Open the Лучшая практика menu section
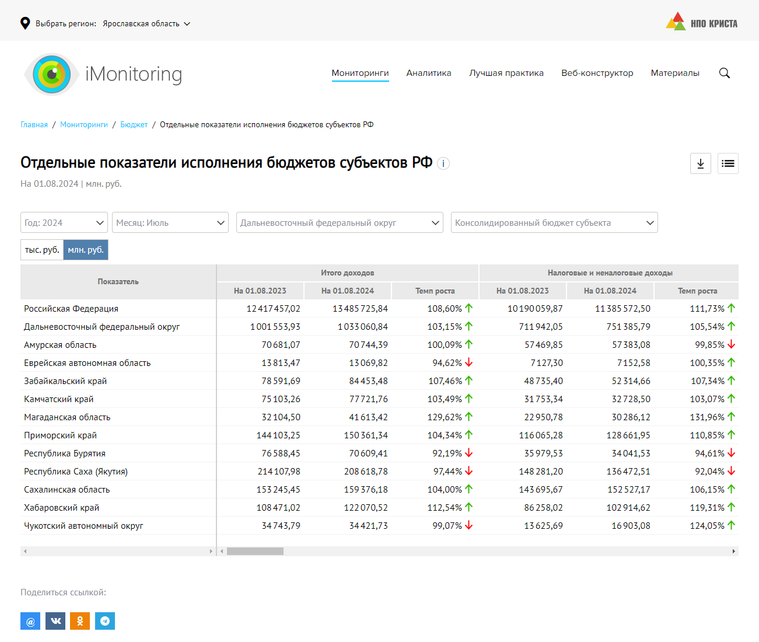The width and height of the screenshot is (759, 642). [506, 73]
